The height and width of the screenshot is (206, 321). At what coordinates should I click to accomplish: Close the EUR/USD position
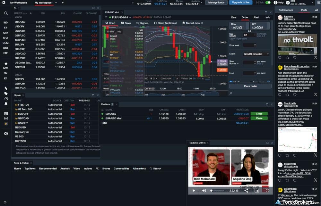click(x=259, y=114)
